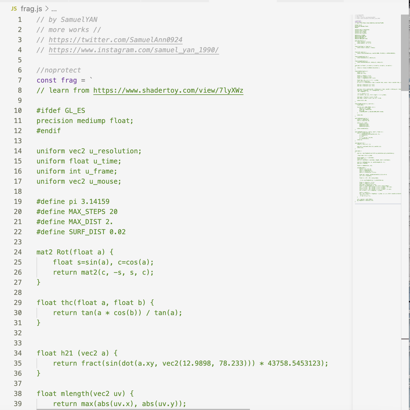Open the Twitter link SamuelAnn0924
This screenshot has width=410, height=410.
point(115,40)
